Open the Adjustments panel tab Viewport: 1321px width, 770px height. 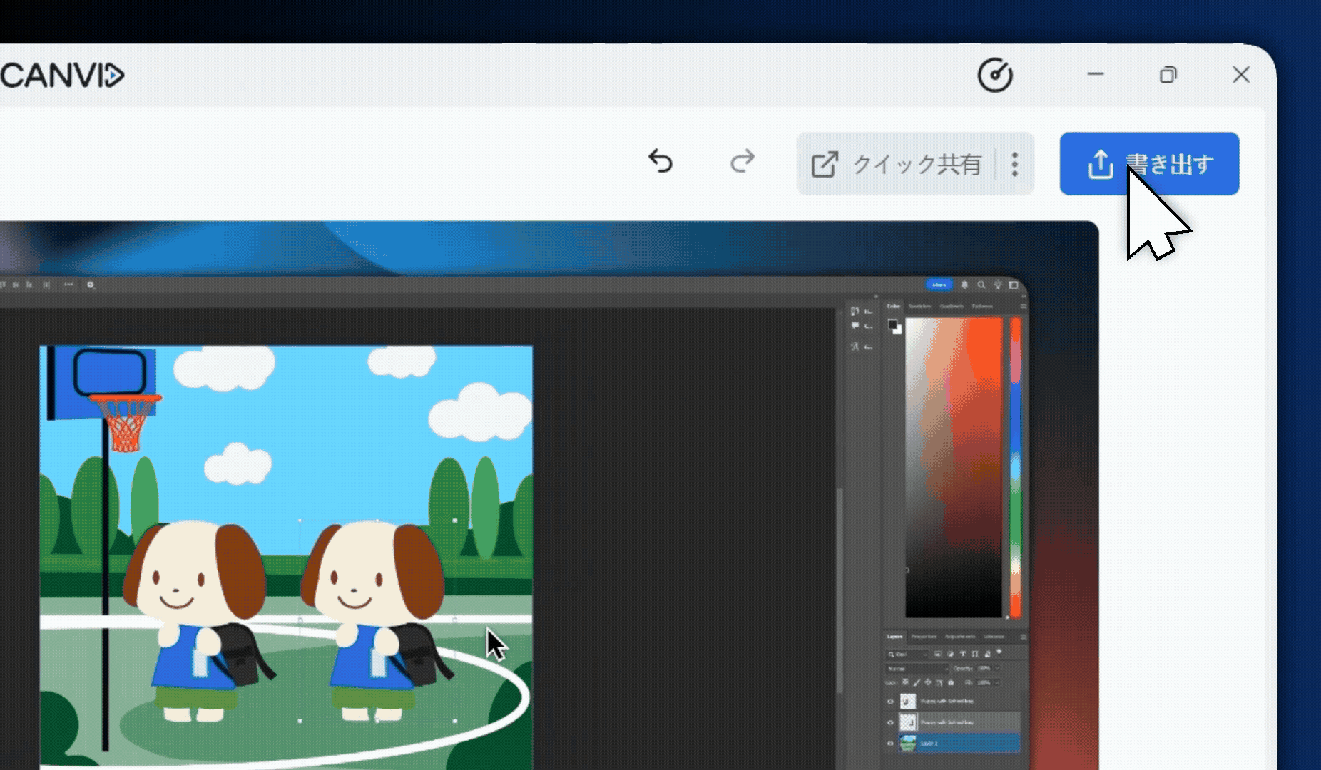pyautogui.click(x=959, y=637)
